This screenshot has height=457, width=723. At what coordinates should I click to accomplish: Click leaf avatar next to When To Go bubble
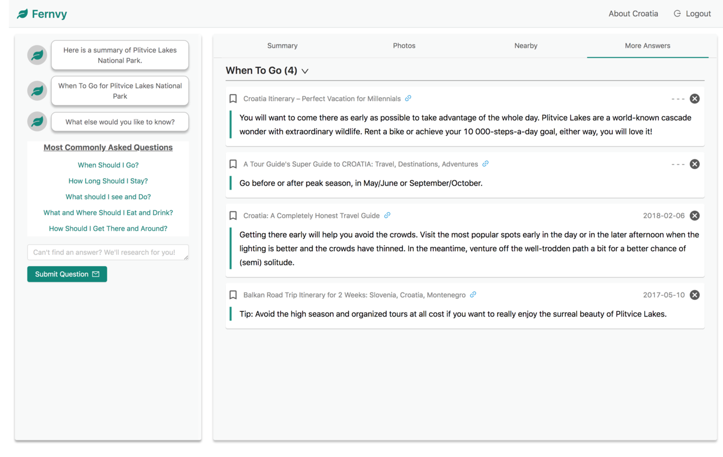[x=37, y=90]
